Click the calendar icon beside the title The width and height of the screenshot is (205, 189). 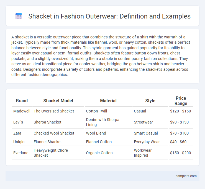(19, 16)
